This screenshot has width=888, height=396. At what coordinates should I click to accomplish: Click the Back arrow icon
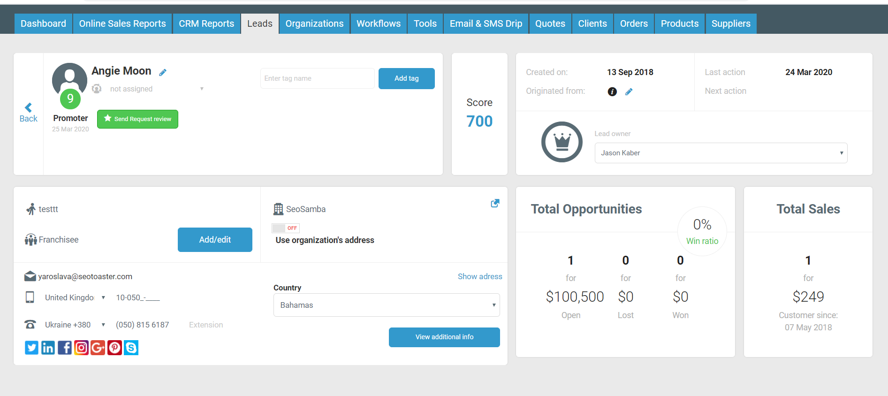click(28, 107)
